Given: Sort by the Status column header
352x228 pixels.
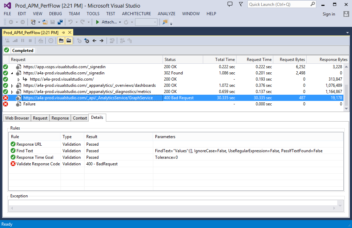Looking at the screenshot, I should coord(183,60).
